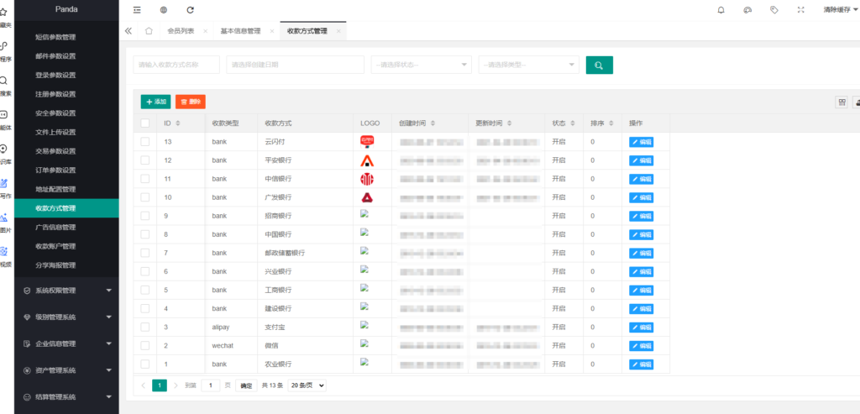The height and width of the screenshot is (414, 860).
Task: Focus the 请输入收款方式名称 input
Action: click(176, 65)
